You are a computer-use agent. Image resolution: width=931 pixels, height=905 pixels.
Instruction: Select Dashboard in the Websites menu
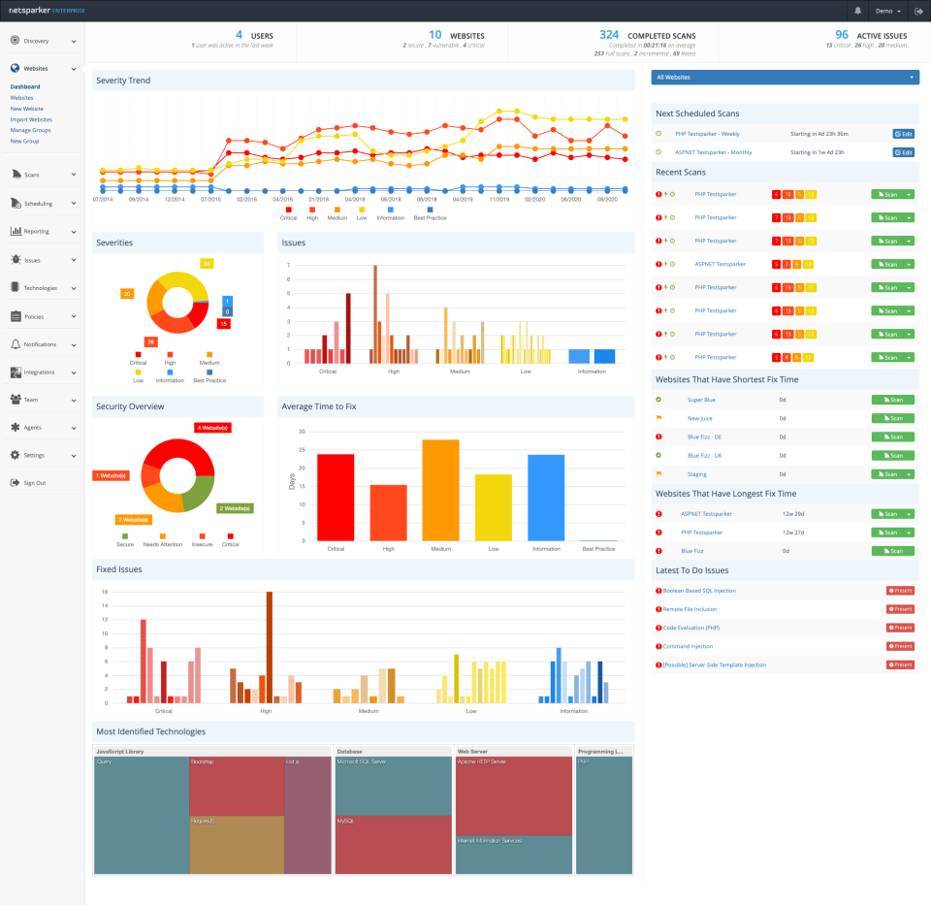[25, 86]
